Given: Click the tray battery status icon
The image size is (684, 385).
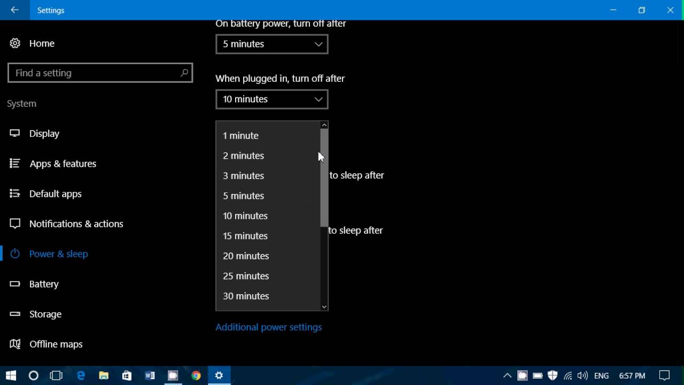Looking at the screenshot, I should point(538,376).
